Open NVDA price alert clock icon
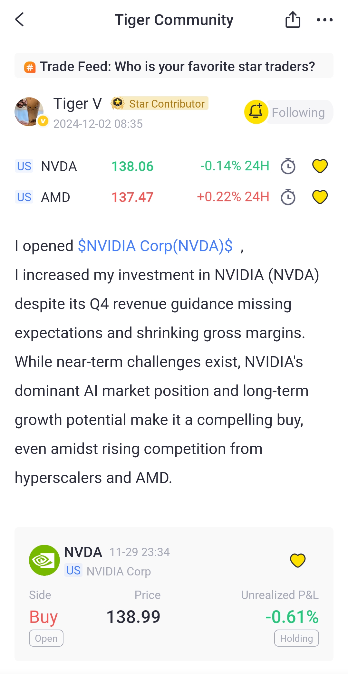This screenshot has width=348, height=674. (x=288, y=166)
